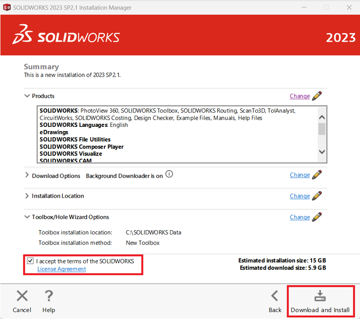Click the Cancel X icon
The image size is (360, 319).
click(x=22, y=296)
